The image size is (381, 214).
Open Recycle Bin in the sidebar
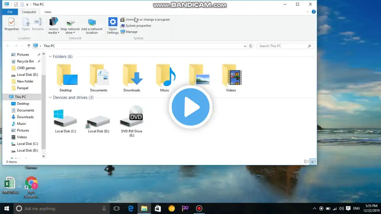[25, 61]
